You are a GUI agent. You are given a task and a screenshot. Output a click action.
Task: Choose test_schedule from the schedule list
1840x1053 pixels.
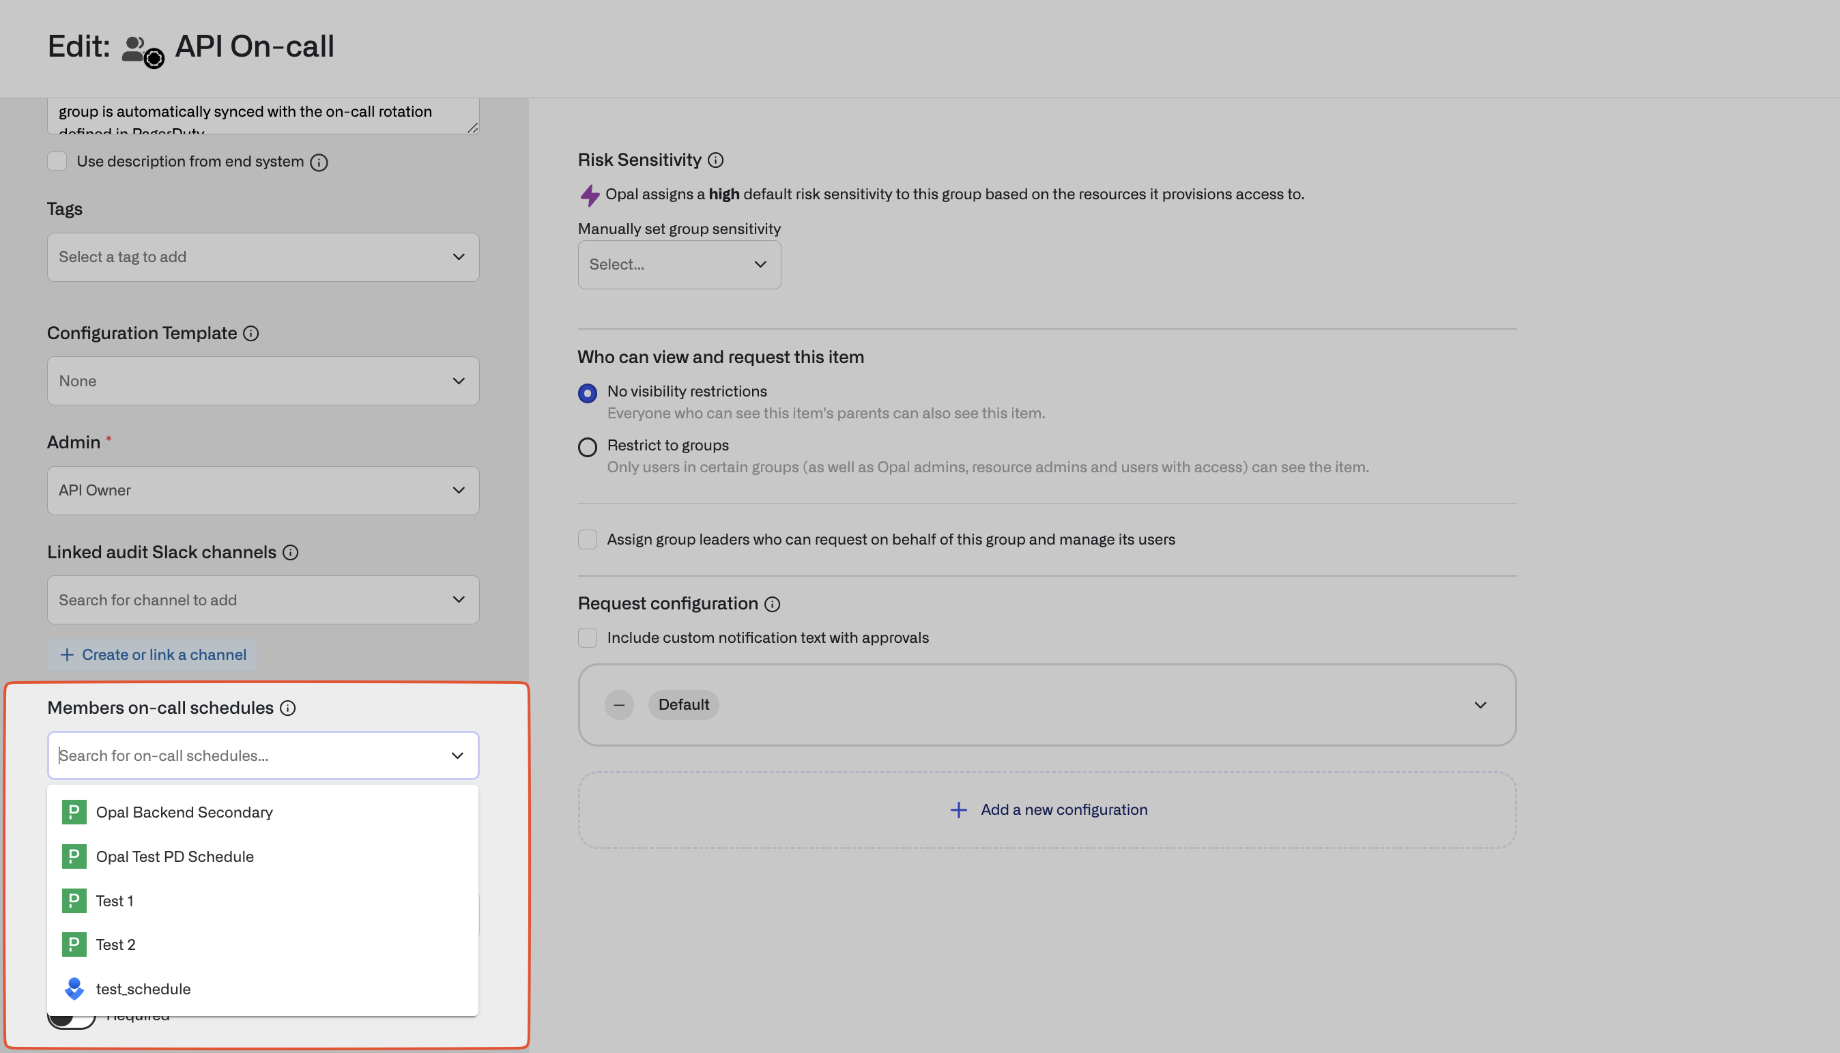click(x=143, y=989)
